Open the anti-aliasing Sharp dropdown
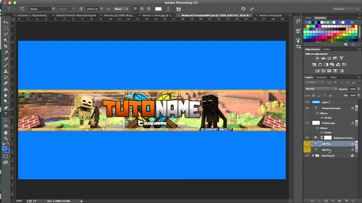The width and height of the screenshot is (362, 203). point(121,9)
